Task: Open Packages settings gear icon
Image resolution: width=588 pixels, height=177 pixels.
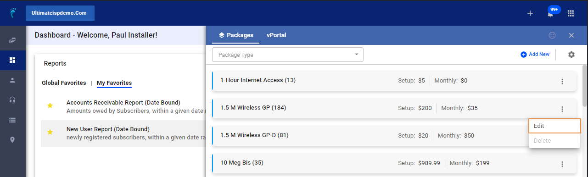Action: [571, 55]
